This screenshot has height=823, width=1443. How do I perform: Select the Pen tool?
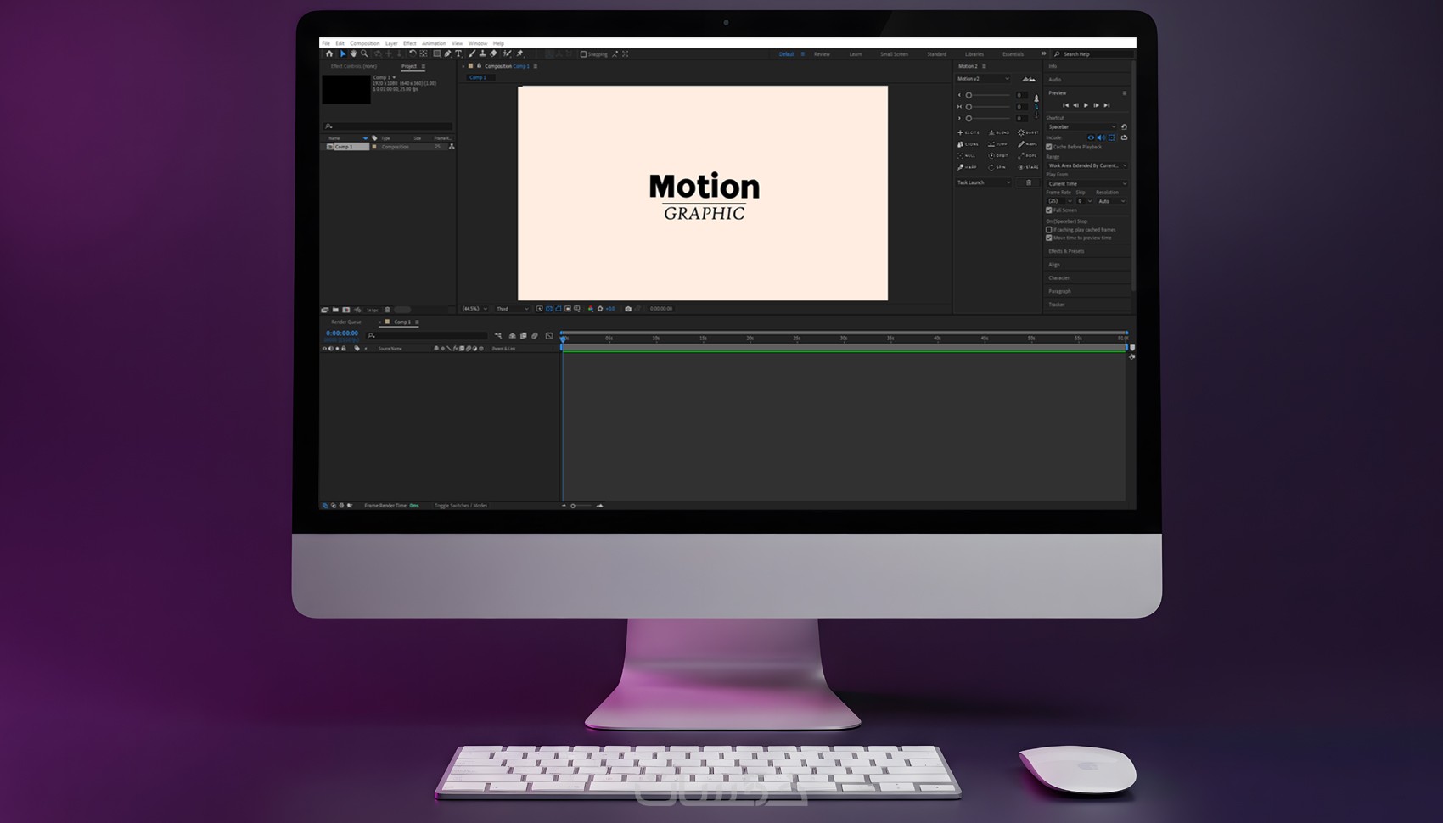click(x=447, y=53)
